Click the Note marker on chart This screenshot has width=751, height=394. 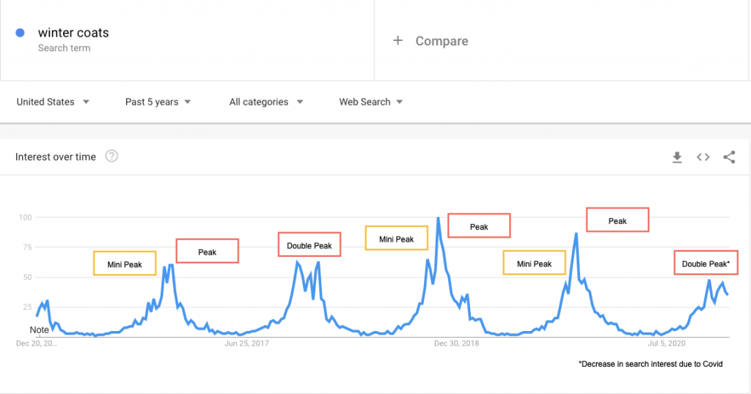click(x=40, y=330)
